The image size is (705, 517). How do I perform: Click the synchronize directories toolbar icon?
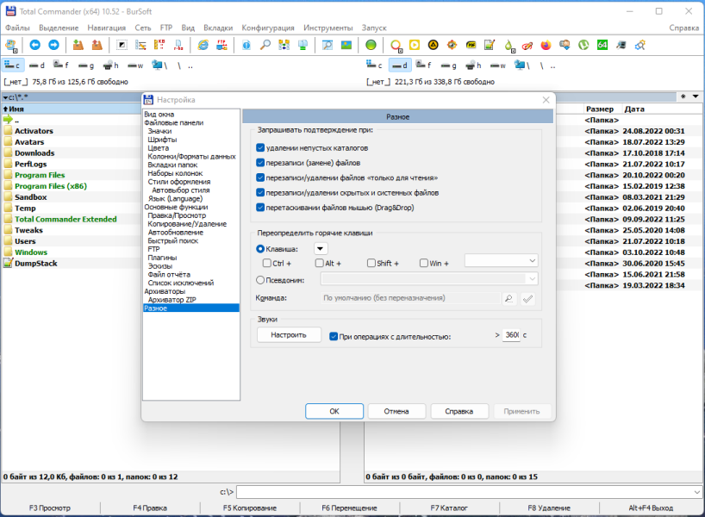tap(284, 45)
